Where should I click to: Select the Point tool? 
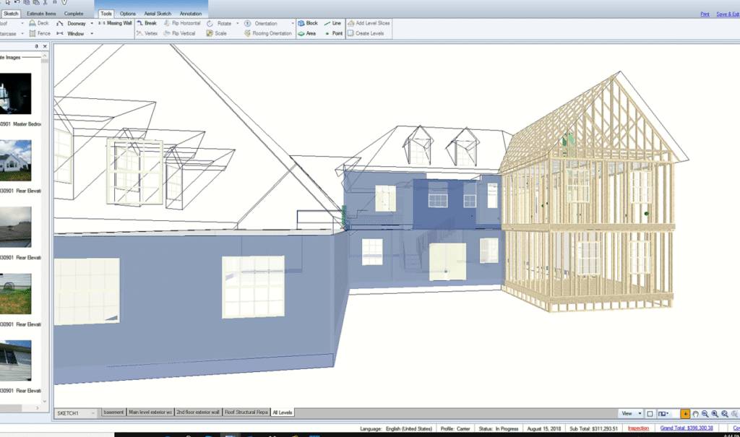333,33
